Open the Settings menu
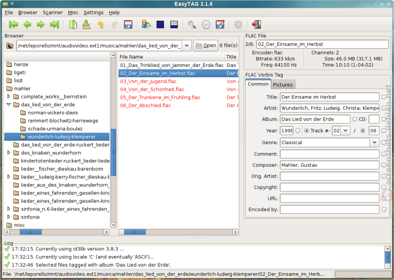 pyautogui.click(x=94, y=12)
